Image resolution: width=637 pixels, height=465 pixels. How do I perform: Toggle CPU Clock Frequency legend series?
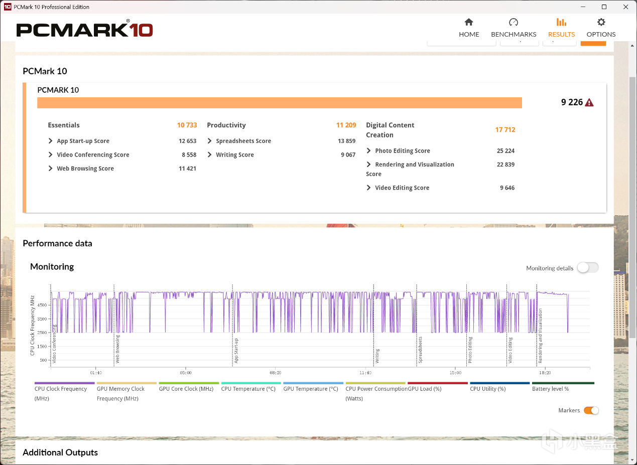coord(64,391)
